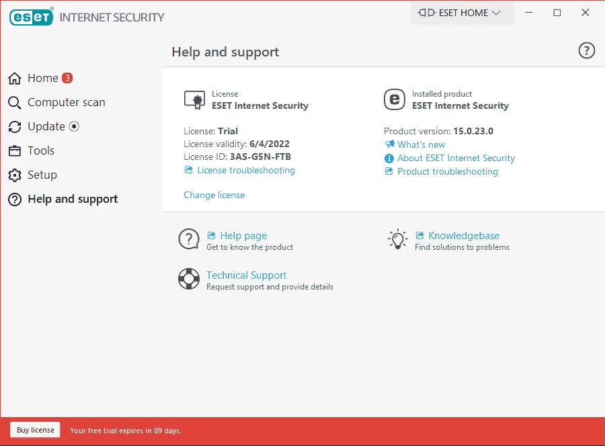Viewport: 605px width, 446px height.
Task: Click Change license
Action: (x=214, y=195)
